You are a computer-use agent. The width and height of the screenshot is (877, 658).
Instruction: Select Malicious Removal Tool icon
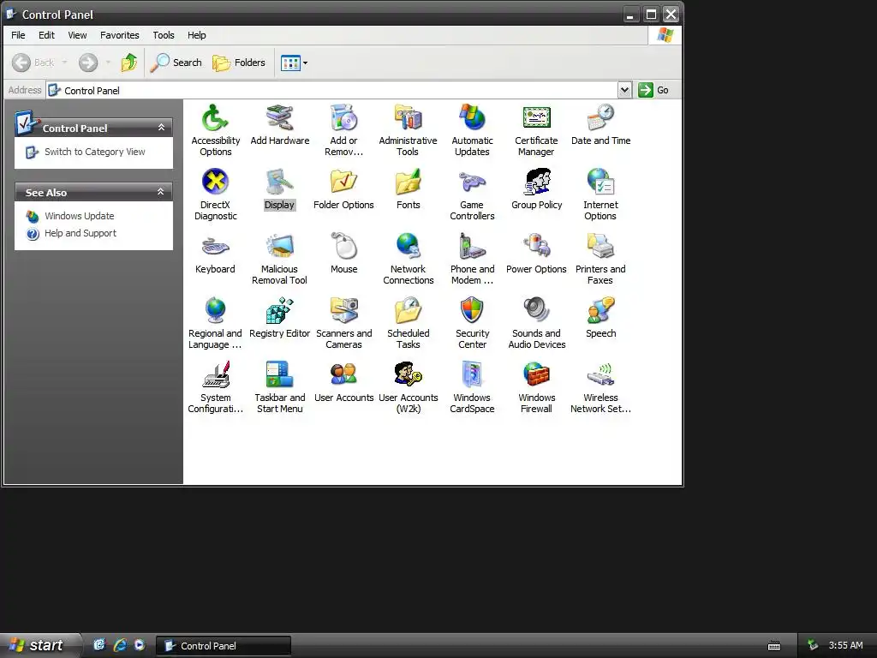tap(280, 247)
